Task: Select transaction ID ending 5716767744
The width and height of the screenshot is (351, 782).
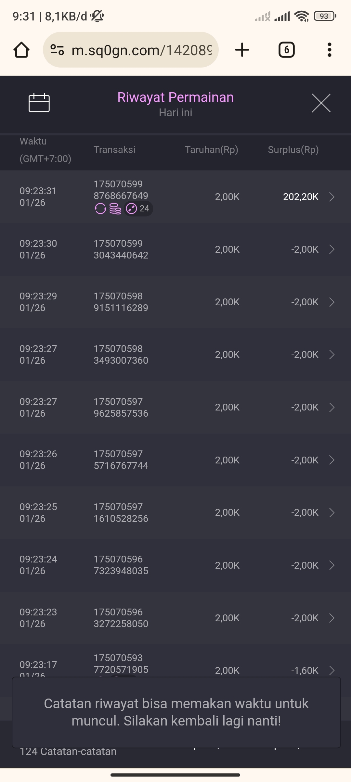Action: (x=121, y=460)
